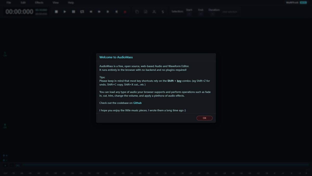Open the Edit menu
Screen dimensions: 312x176
23,3
